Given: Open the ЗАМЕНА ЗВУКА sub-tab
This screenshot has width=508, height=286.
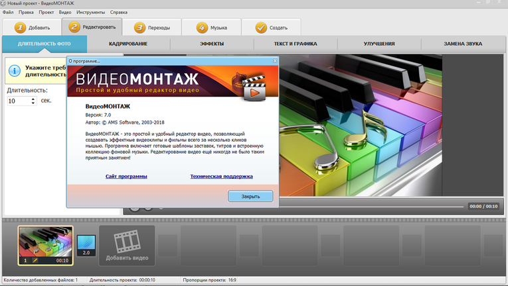Looking at the screenshot, I should tap(463, 44).
